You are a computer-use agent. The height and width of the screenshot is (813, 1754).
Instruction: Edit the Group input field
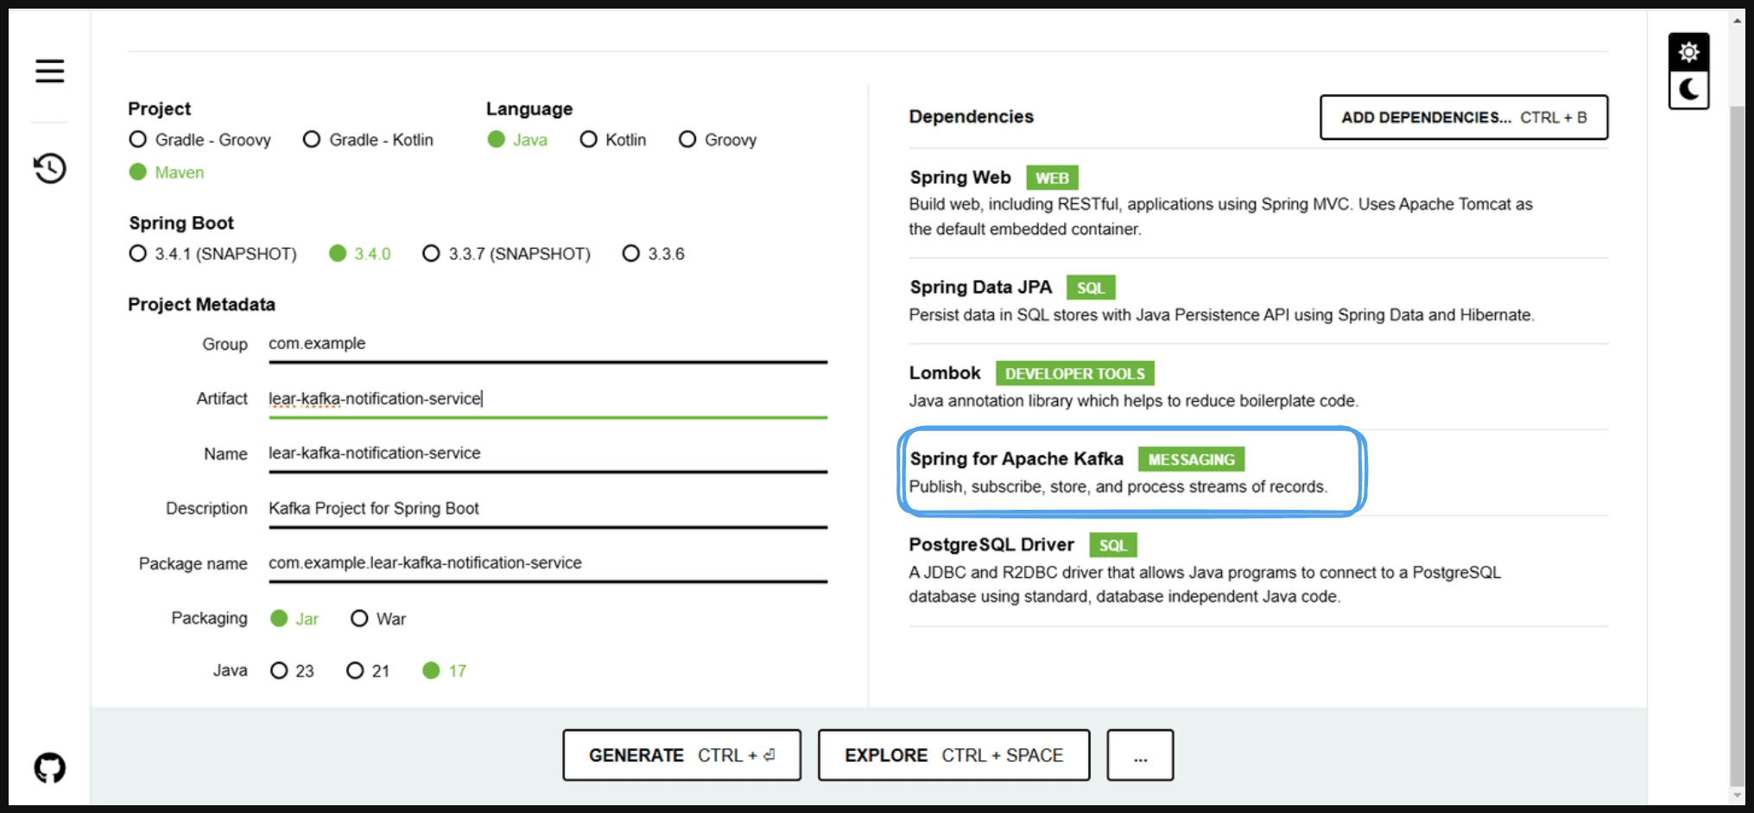coord(548,345)
